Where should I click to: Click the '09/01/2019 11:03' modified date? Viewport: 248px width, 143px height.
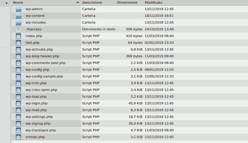159,70
